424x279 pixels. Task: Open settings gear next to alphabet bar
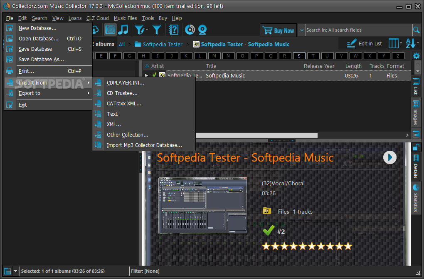tap(416, 56)
